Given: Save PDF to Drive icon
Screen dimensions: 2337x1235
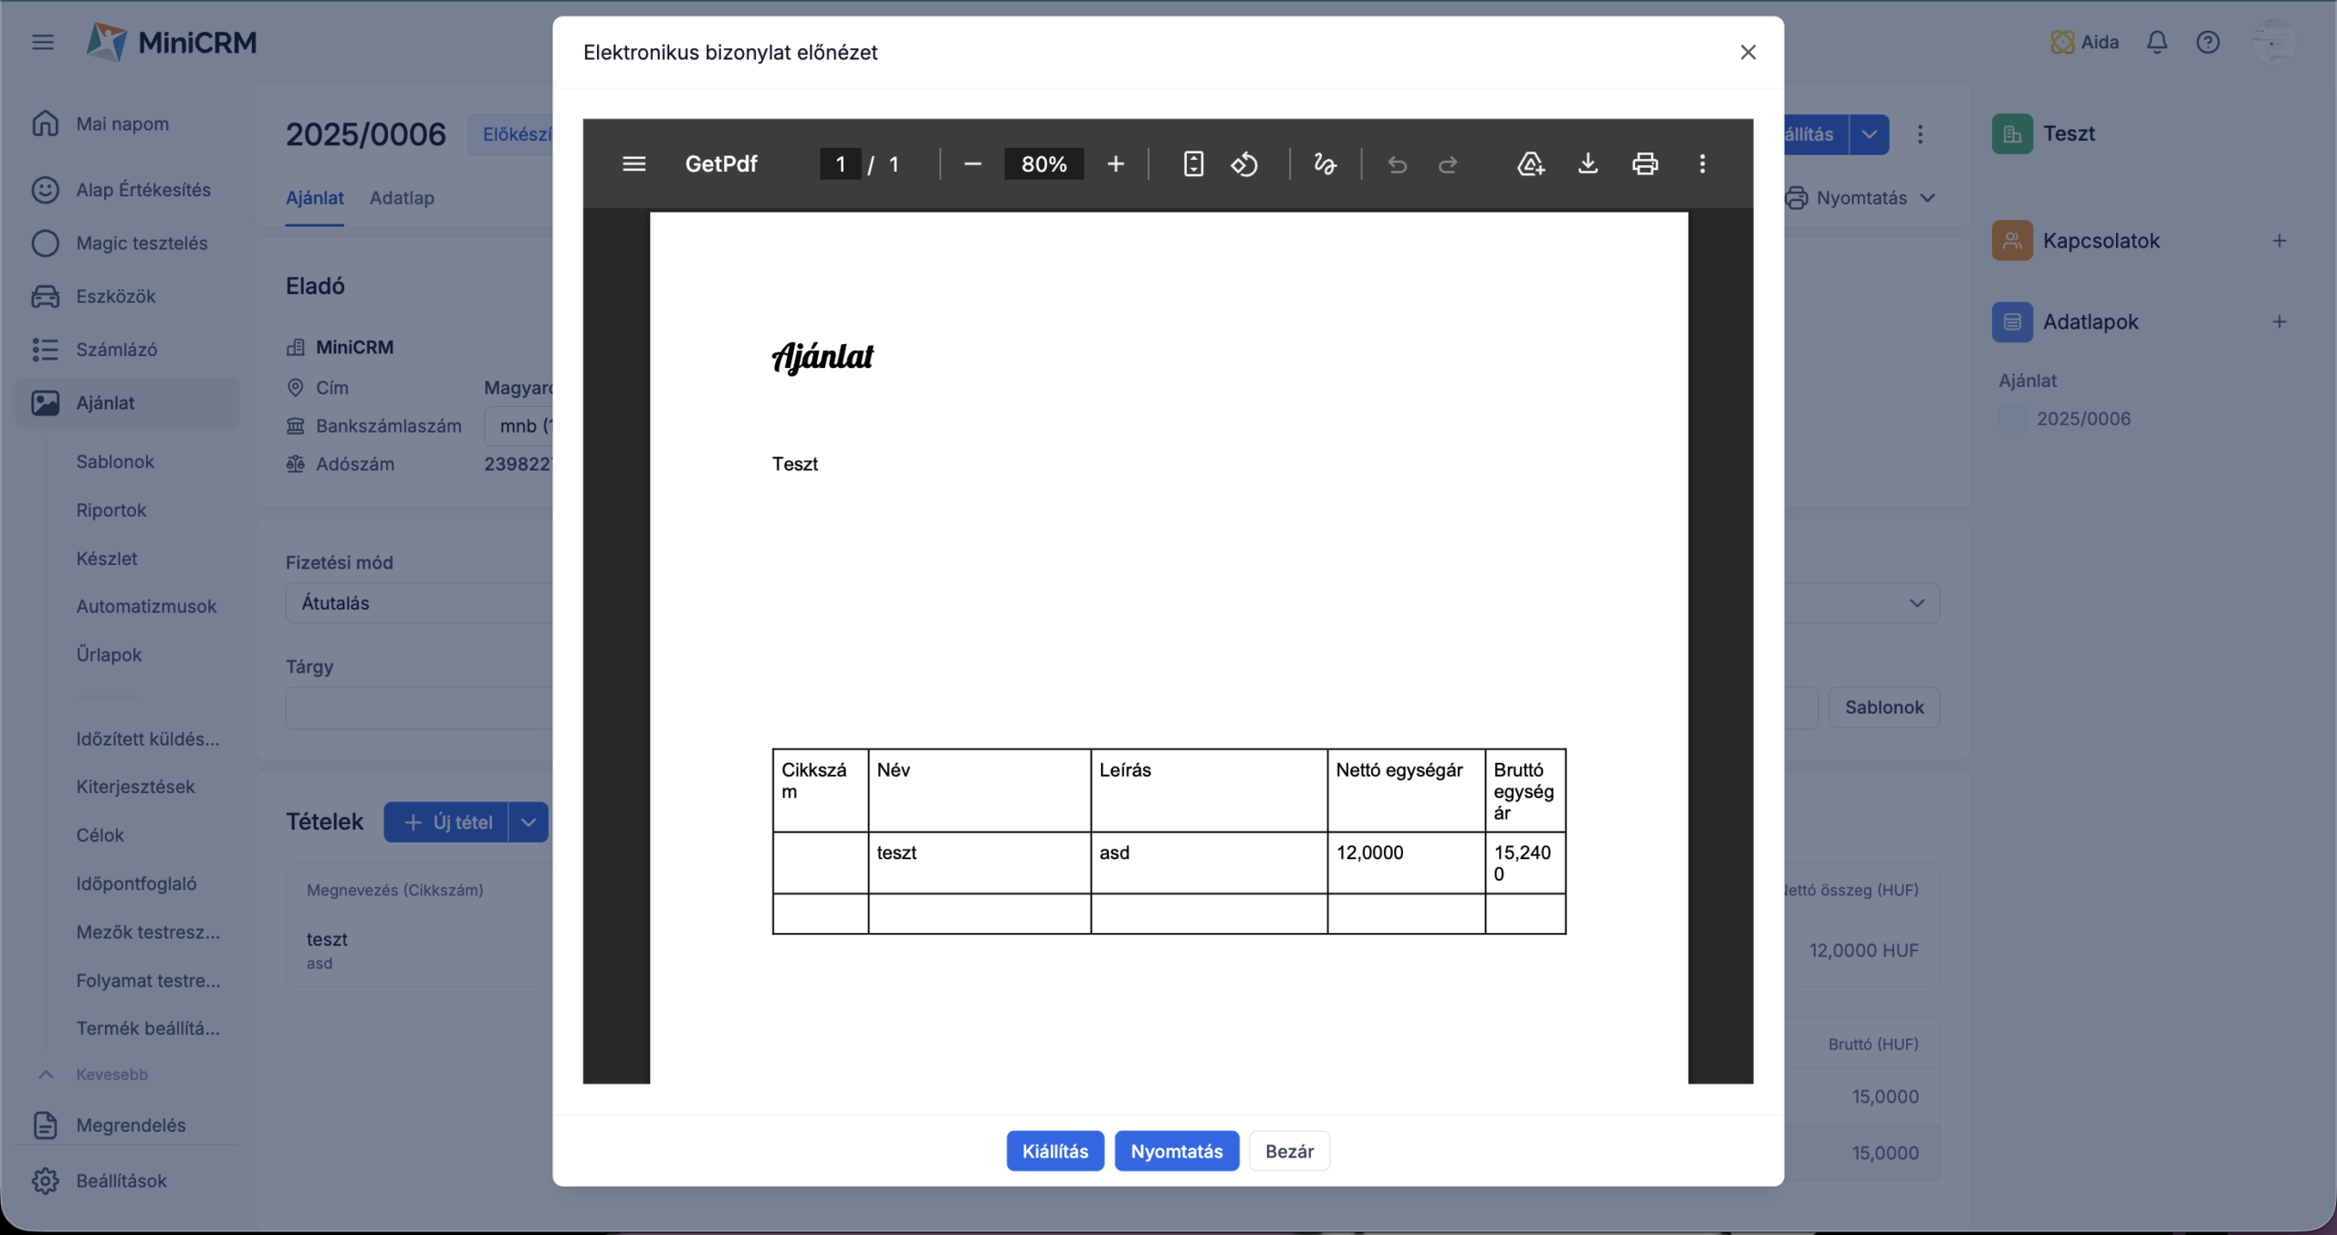Looking at the screenshot, I should pos(1531,164).
